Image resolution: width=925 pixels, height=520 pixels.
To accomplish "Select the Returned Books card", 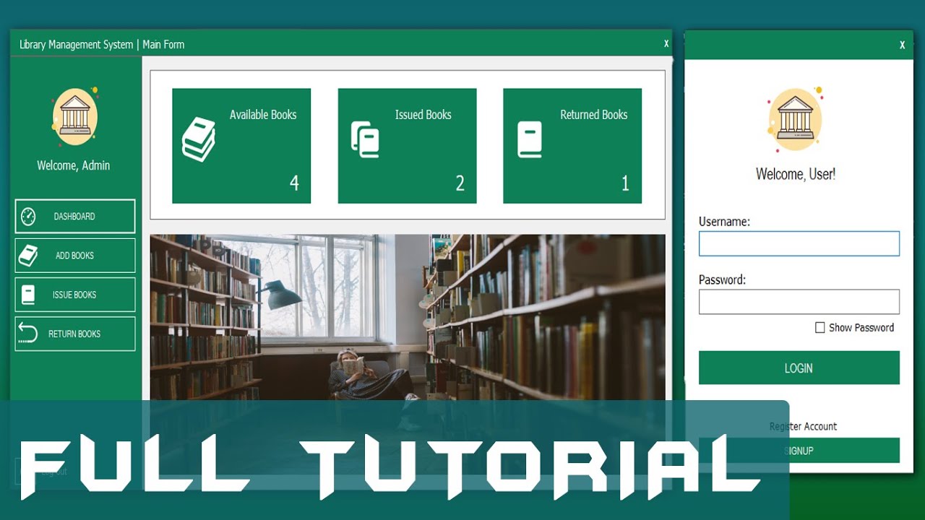I will [572, 146].
